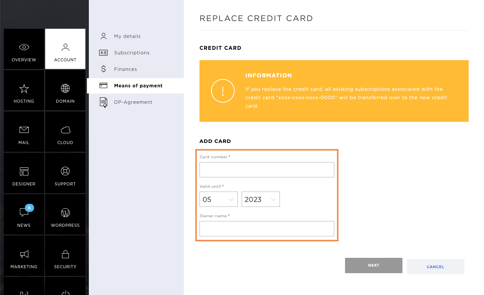Open the Cloud icon tile

[x=65, y=132]
